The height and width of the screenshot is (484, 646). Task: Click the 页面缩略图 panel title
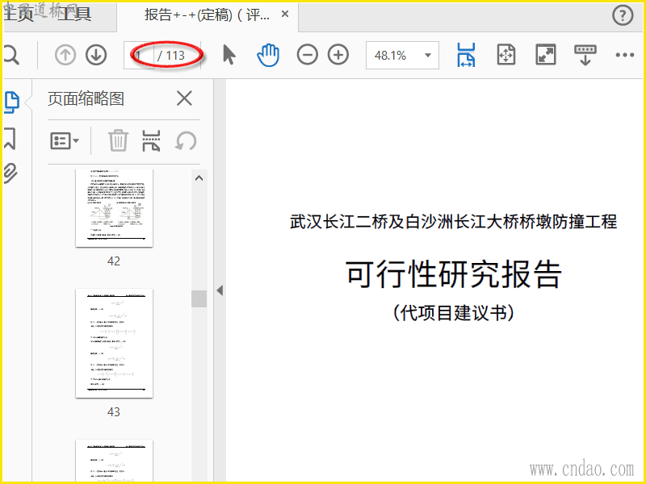86,98
